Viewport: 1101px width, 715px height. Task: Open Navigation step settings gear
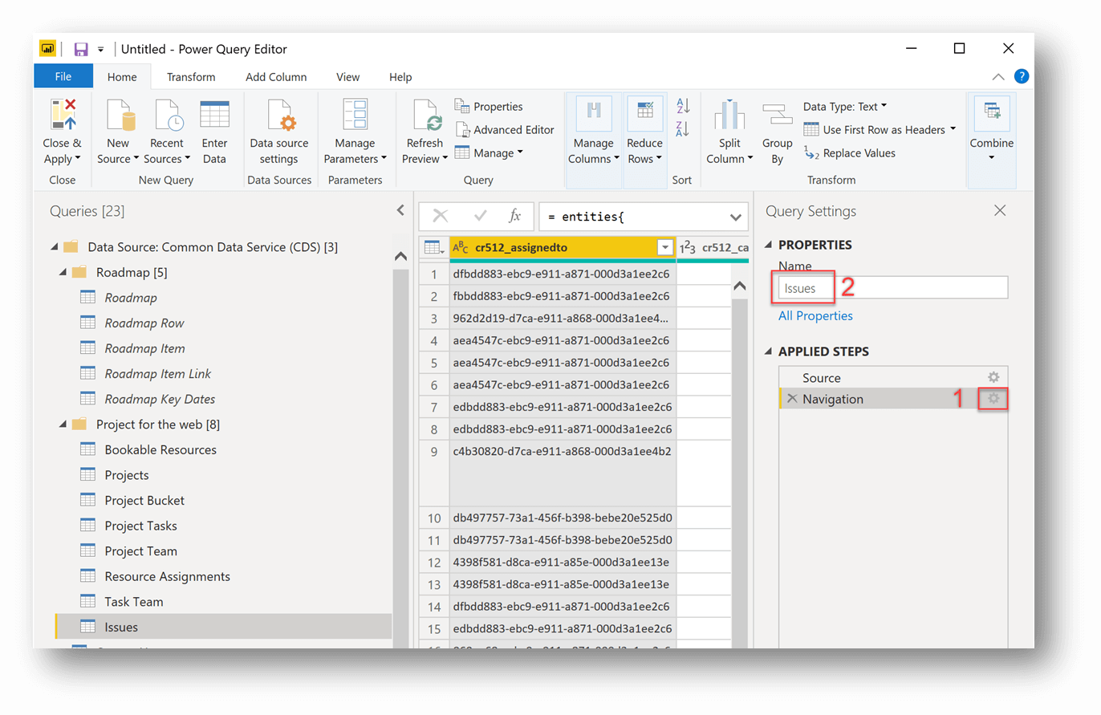click(x=993, y=398)
